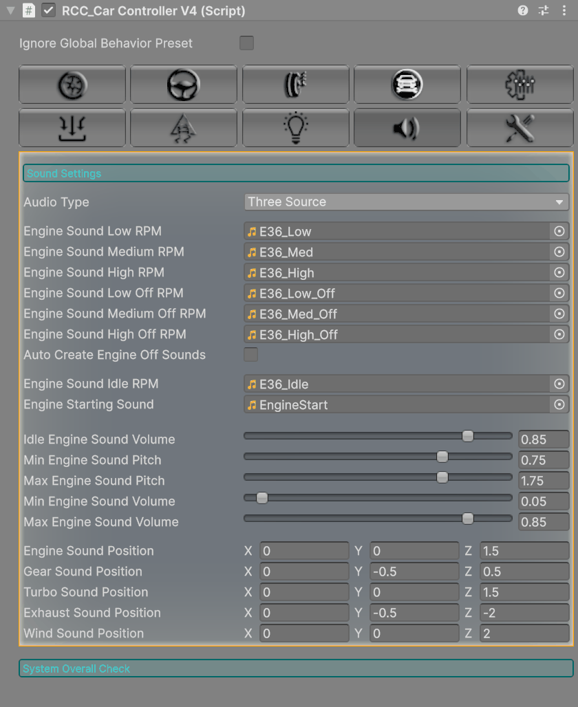Click the Audio Type label

click(56, 202)
